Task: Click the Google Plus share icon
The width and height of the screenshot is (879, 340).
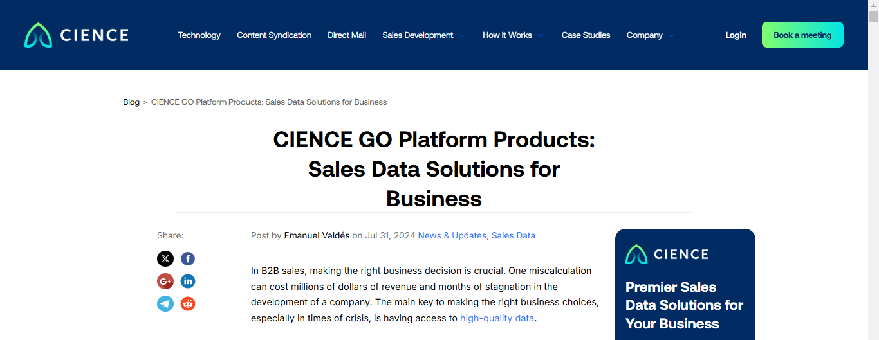Action: tap(165, 281)
